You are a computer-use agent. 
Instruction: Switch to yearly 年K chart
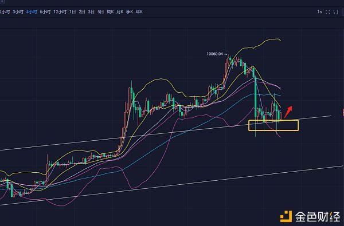(139, 12)
